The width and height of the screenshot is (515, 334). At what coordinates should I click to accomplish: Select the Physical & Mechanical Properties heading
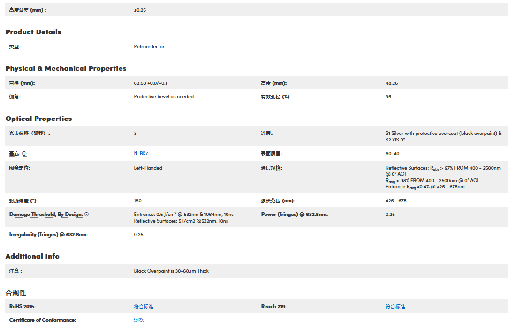pyautogui.click(x=66, y=68)
